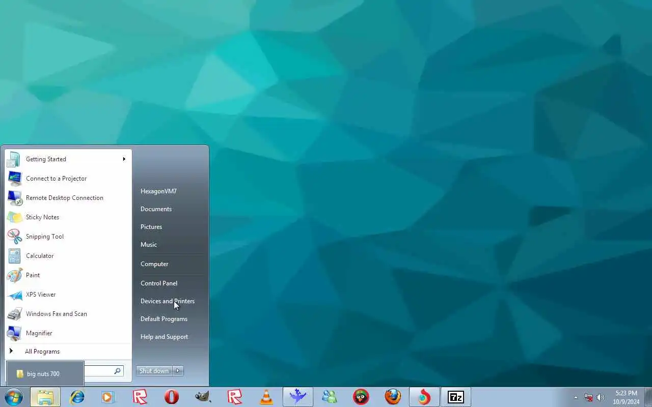Viewport: 652px width, 407px height.
Task: Click the Roblox icon next to VLC
Action: tap(235, 397)
